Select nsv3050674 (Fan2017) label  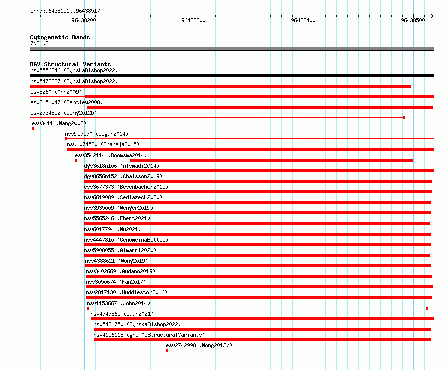point(116,282)
